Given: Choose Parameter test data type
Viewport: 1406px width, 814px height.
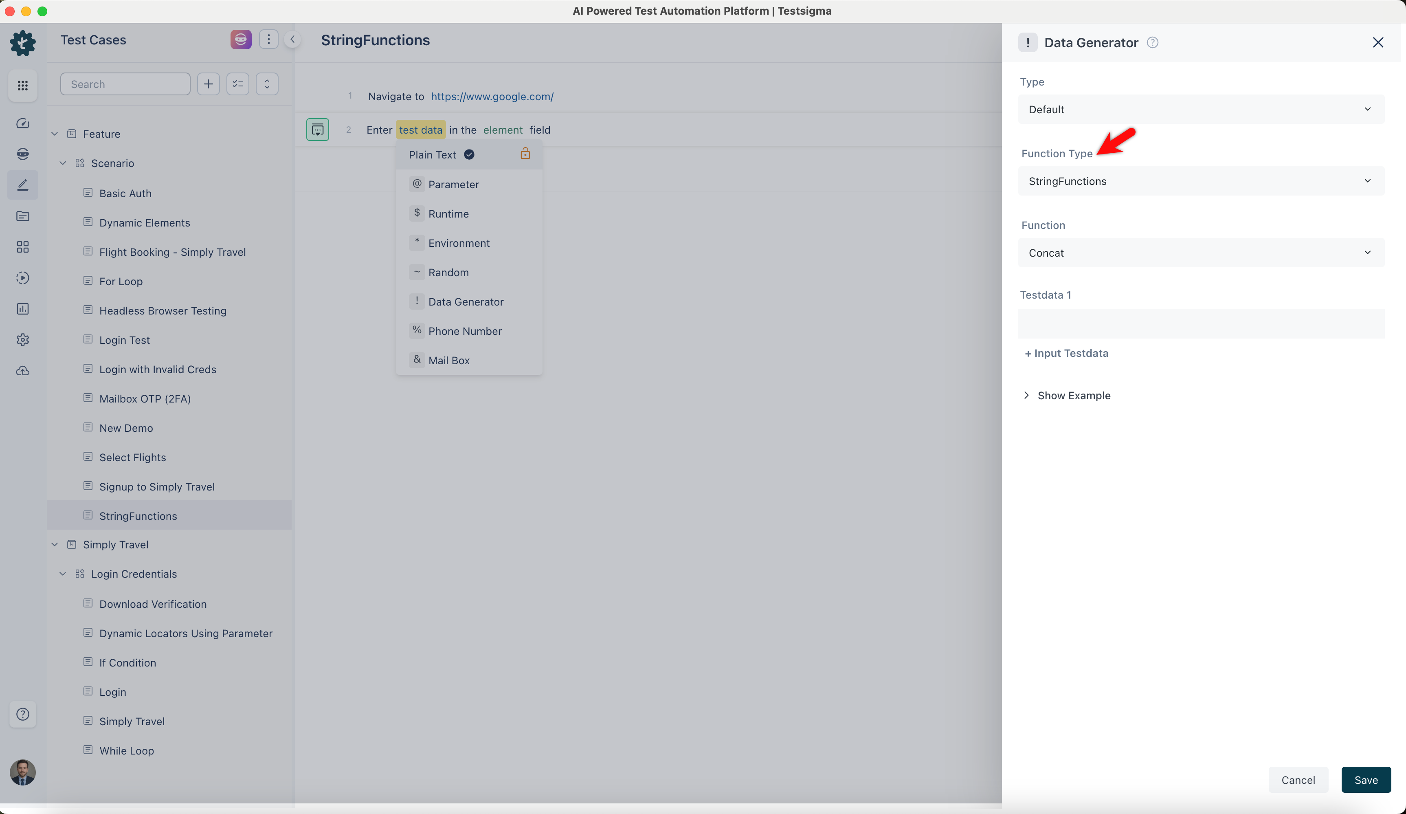Looking at the screenshot, I should pyautogui.click(x=469, y=184).
